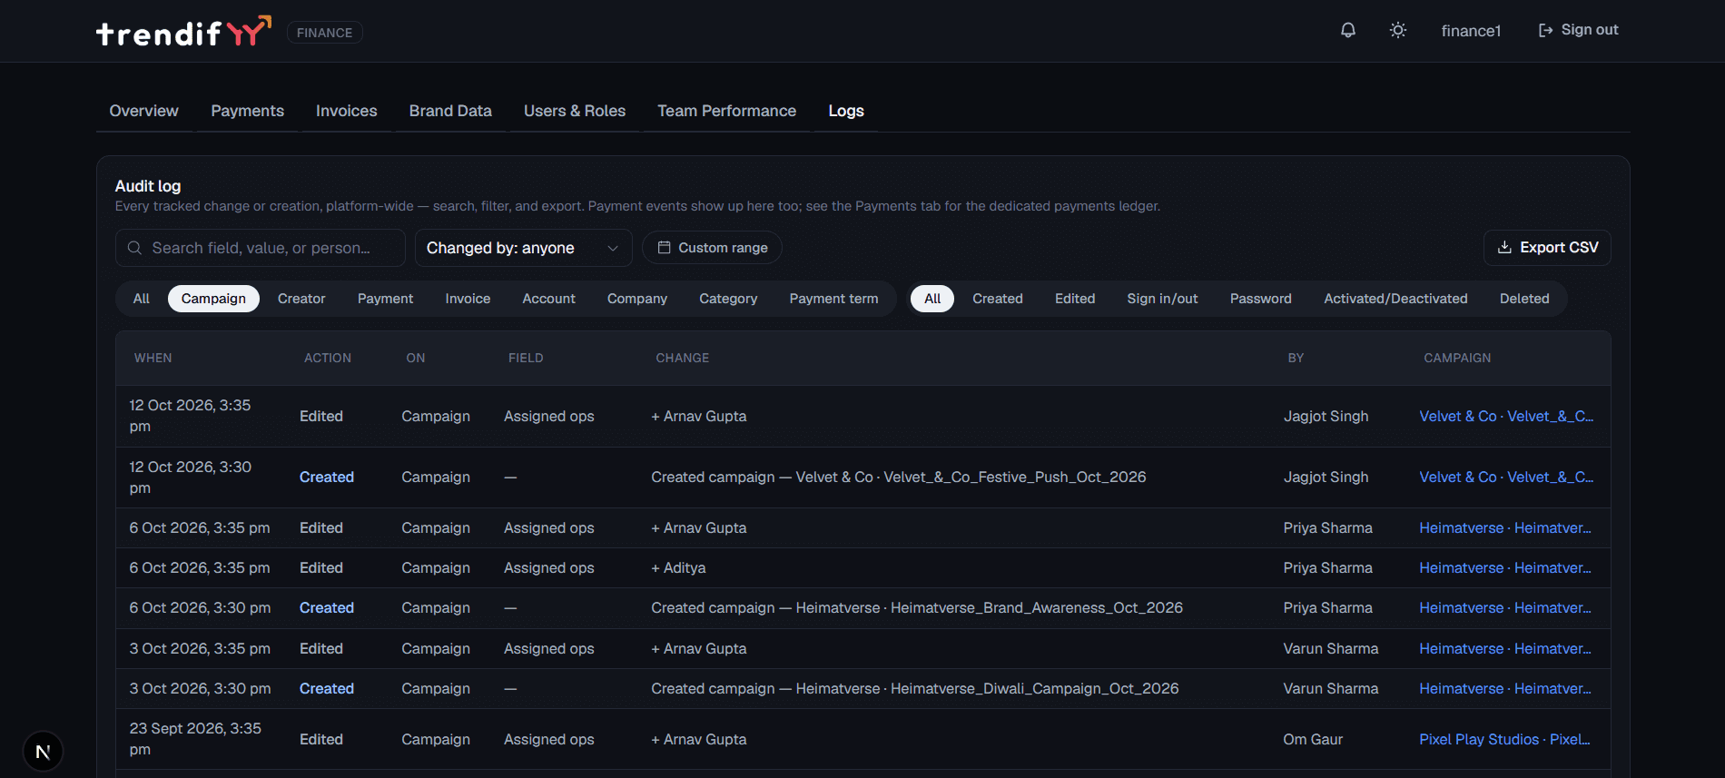This screenshot has height=778, width=1725.
Task: Select the All entity filter chip
Action: pos(141,299)
